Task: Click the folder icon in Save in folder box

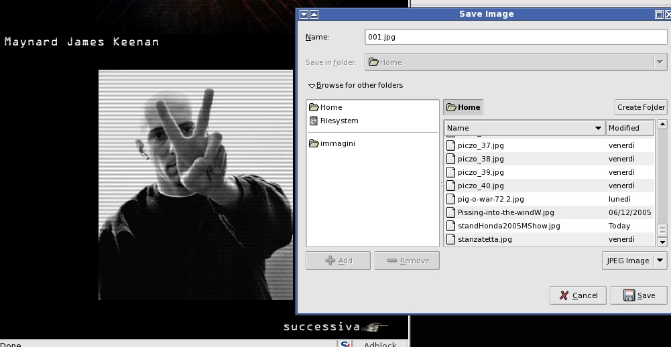Action: click(373, 62)
